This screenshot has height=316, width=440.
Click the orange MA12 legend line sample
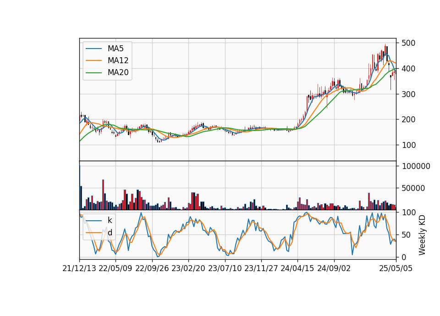(x=93, y=60)
